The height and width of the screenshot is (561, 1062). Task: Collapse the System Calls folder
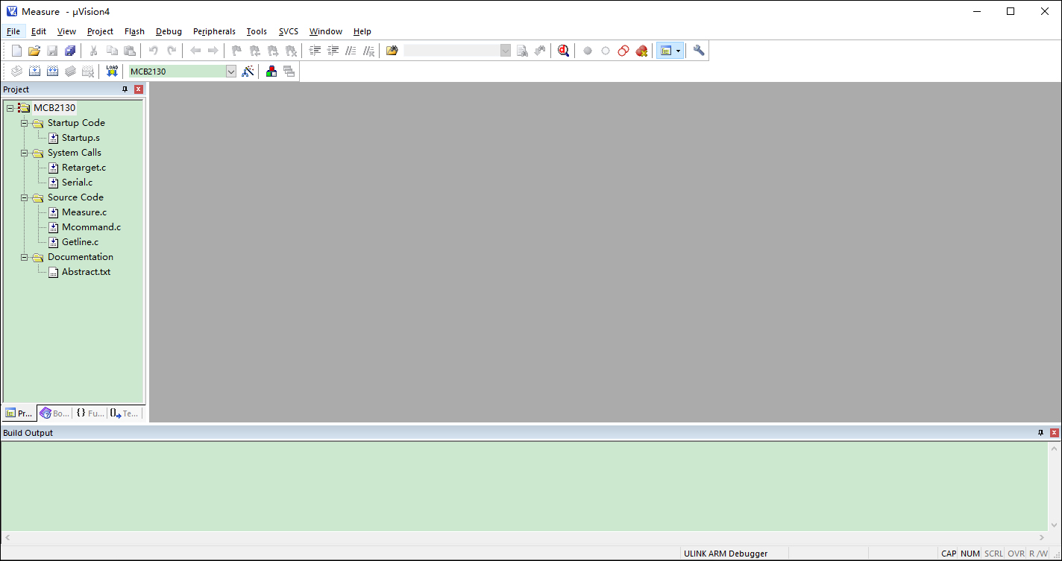(x=25, y=153)
